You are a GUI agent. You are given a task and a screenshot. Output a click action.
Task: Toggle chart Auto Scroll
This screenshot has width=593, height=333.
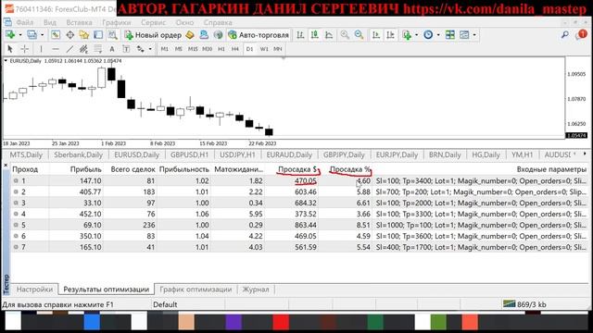(x=376, y=35)
